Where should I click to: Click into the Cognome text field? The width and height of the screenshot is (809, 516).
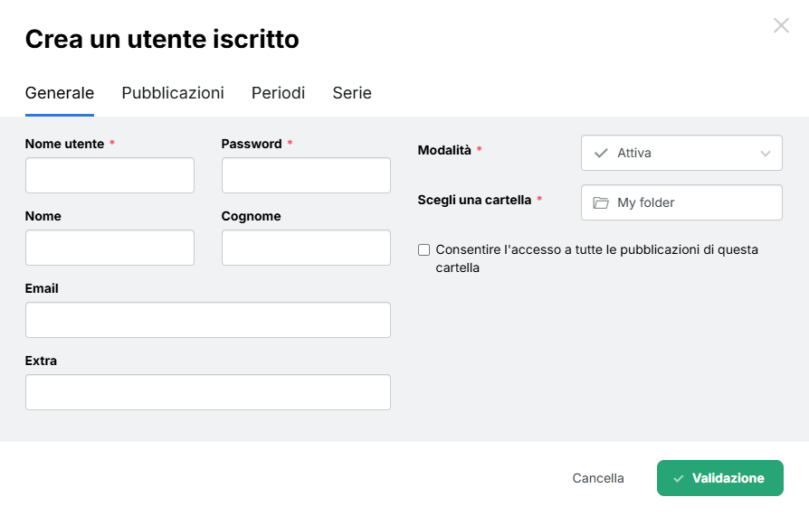(306, 248)
